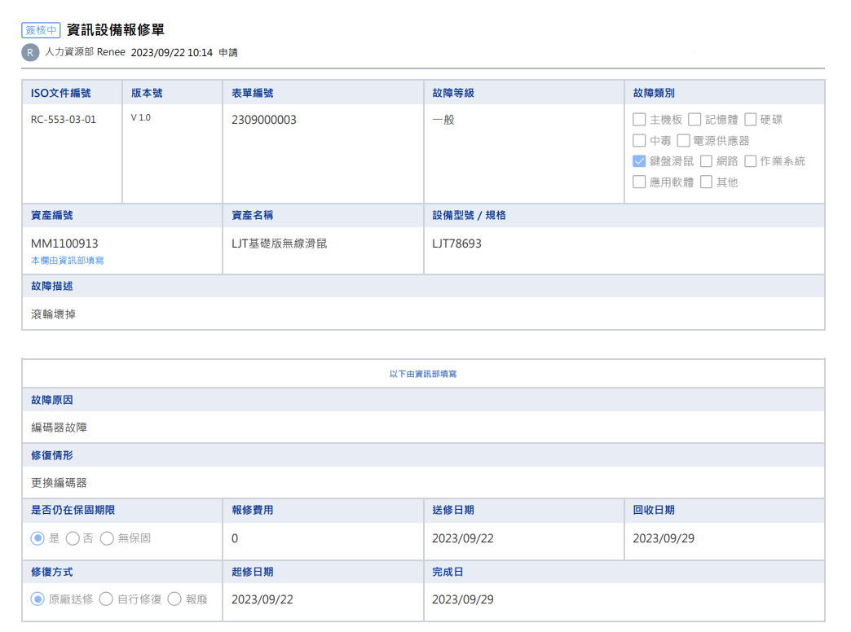Select 原廠送修 repair method
This screenshot has height=632, width=851.
[37, 599]
